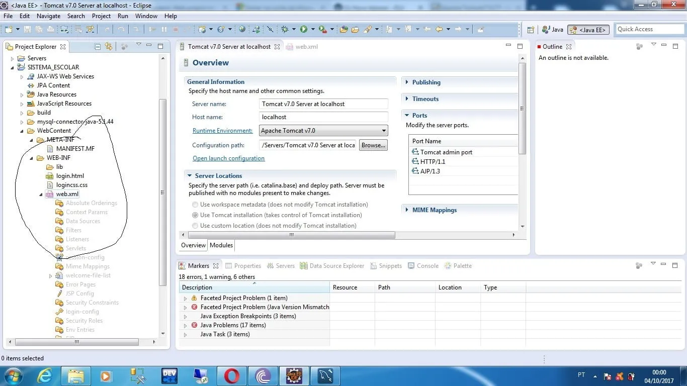The width and height of the screenshot is (687, 386).
Task: Click the New file wizard icon
Action: [9, 29]
